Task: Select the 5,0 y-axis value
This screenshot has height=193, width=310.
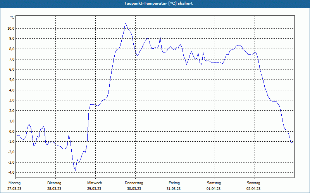Action: [x=12, y=80]
